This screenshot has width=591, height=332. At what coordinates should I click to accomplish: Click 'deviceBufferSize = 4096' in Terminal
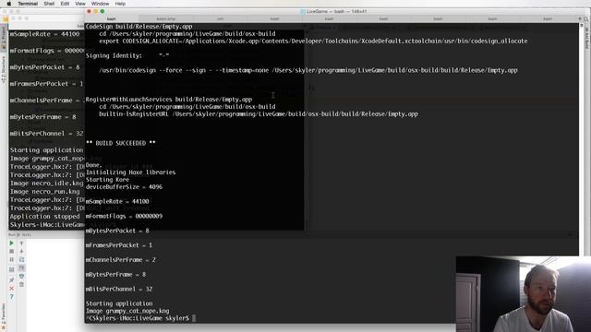124,187
